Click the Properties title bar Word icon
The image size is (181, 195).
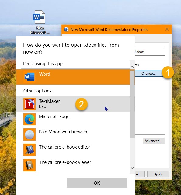(66, 30)
